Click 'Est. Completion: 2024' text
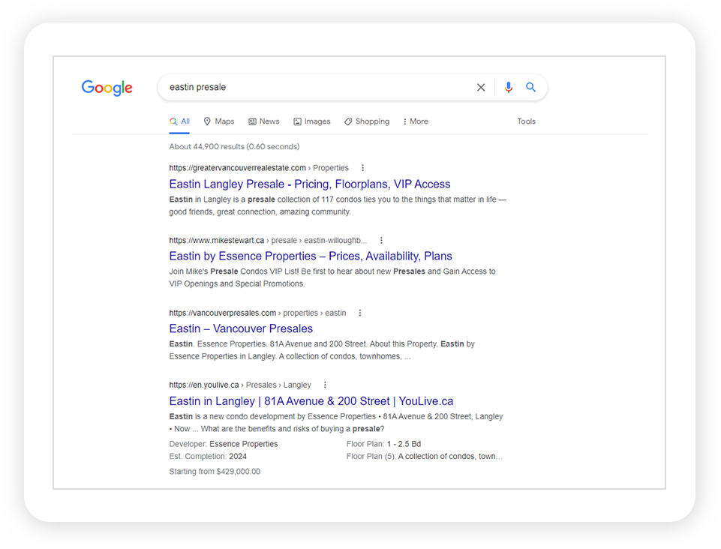This screenshot has width=721, height=549. click(x=208, y=457)
